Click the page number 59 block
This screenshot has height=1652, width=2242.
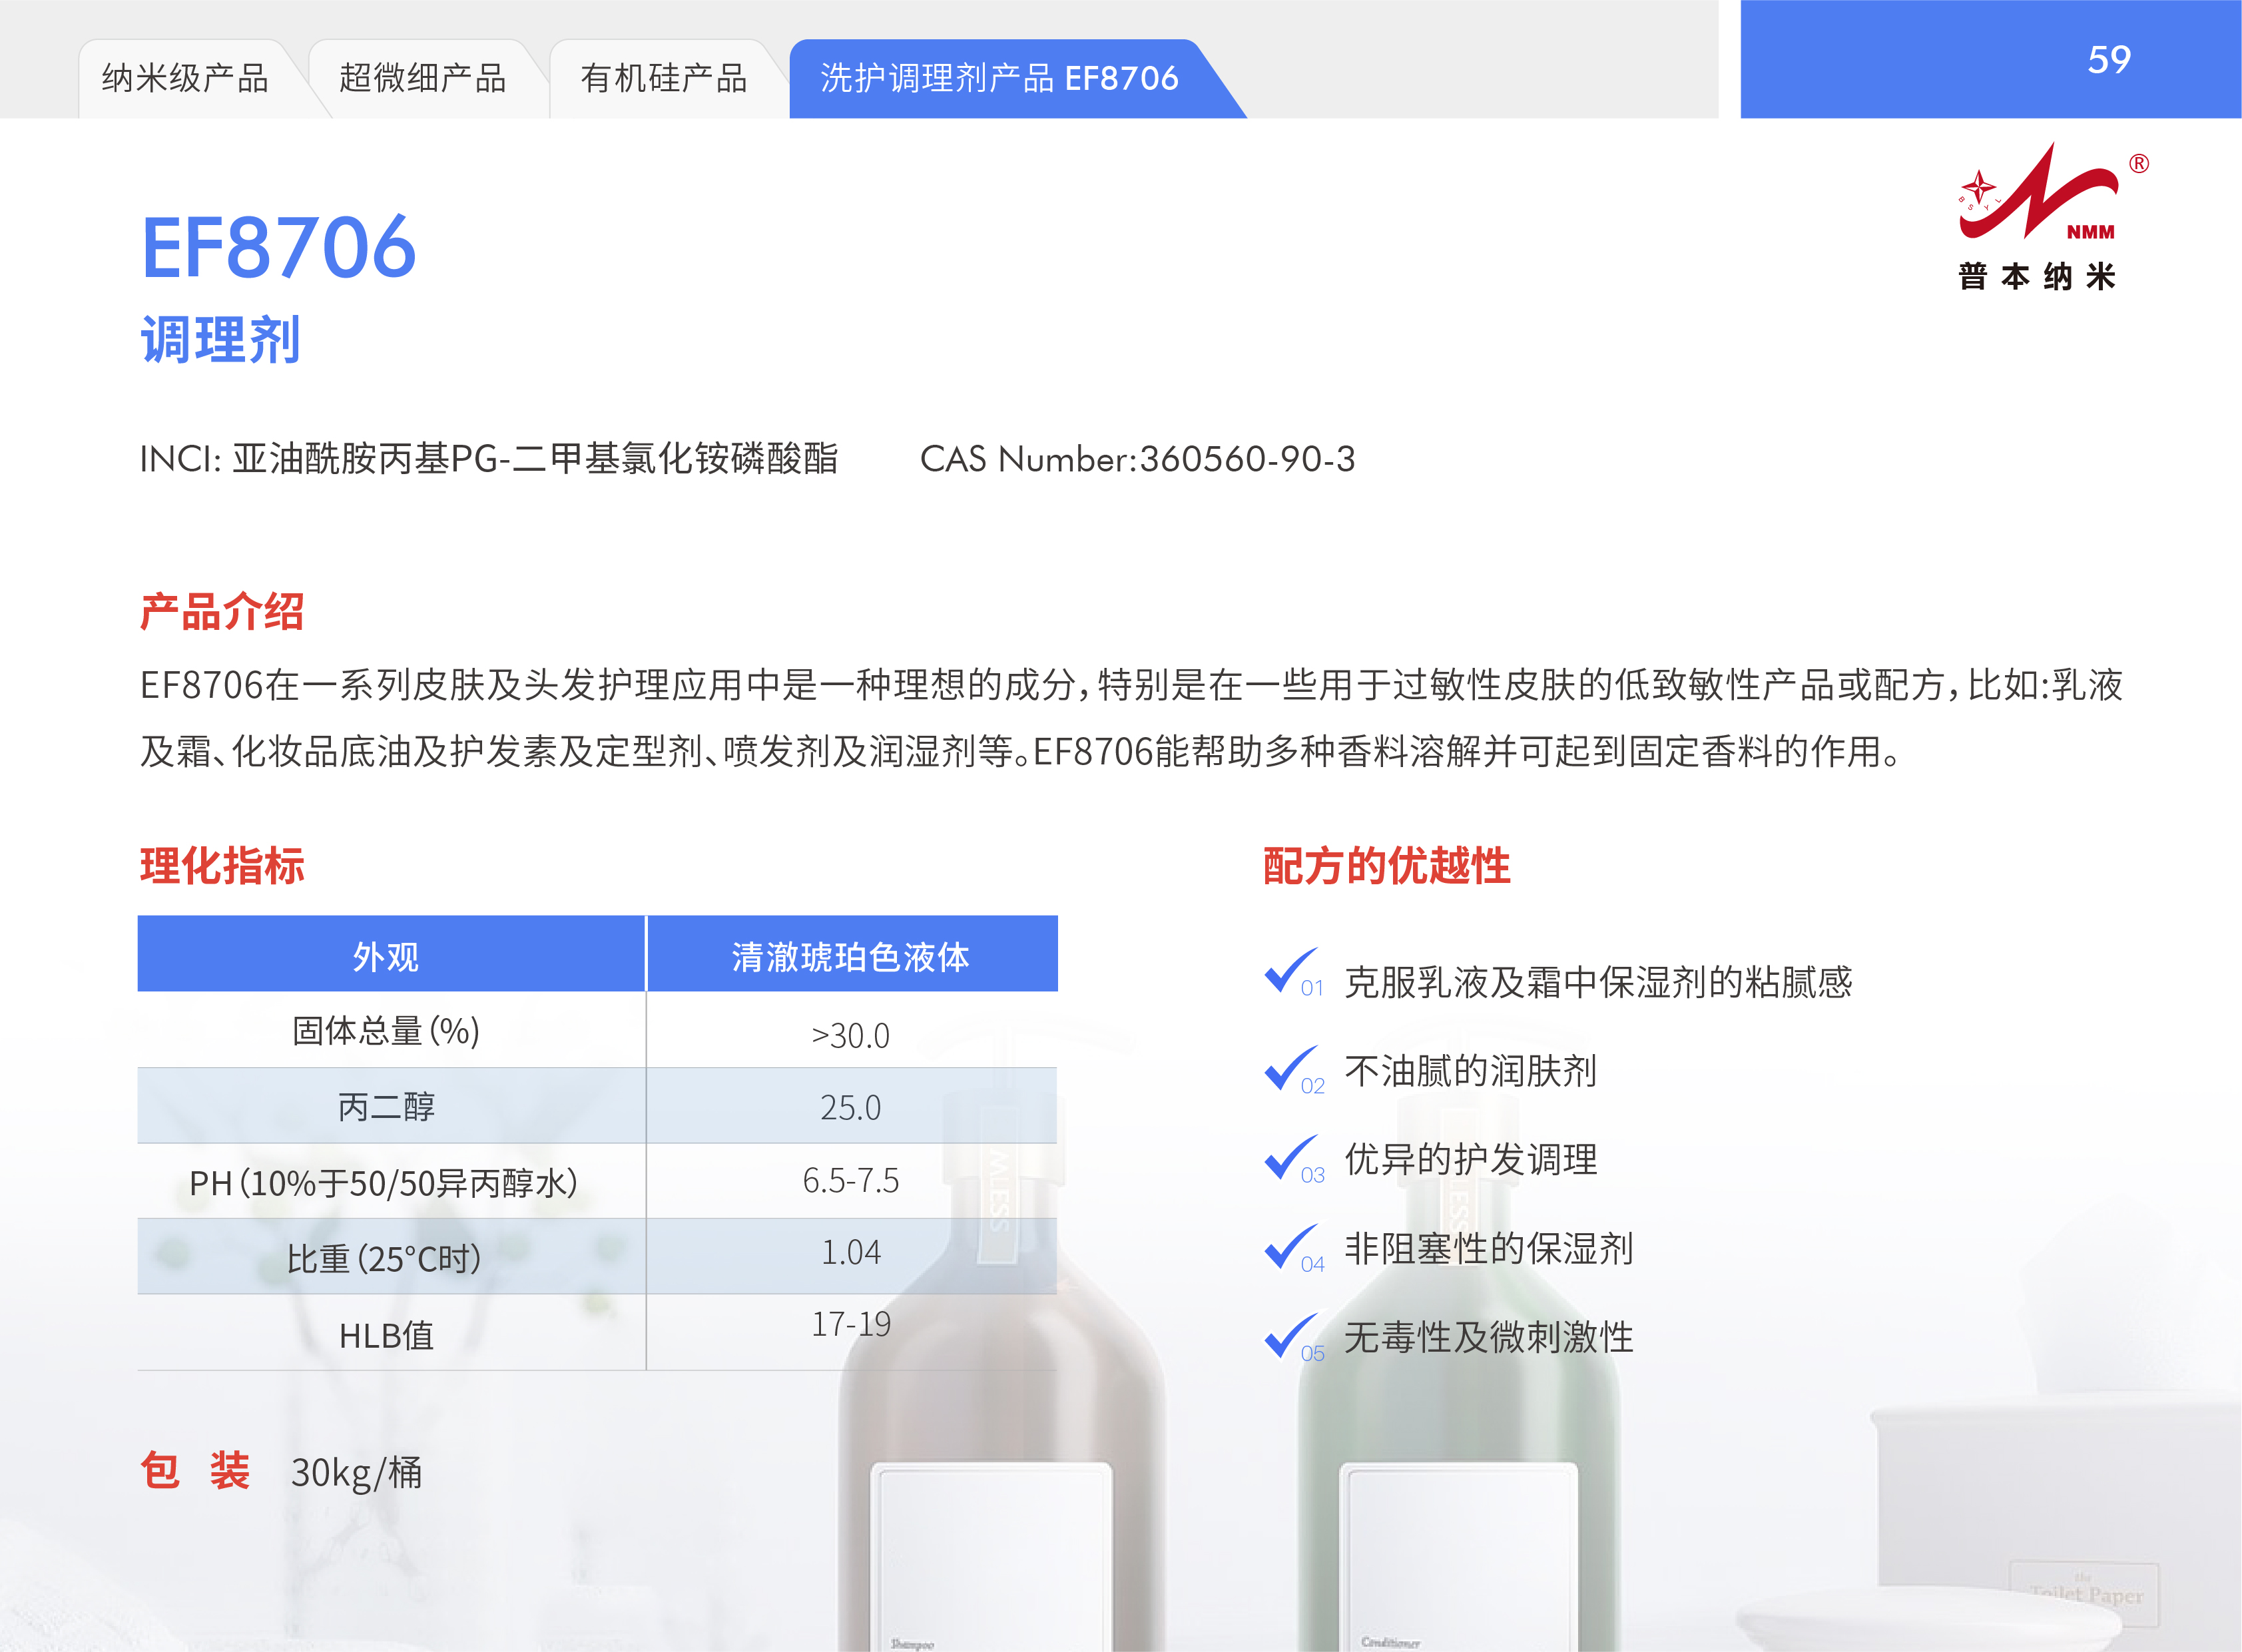point(2108,60)
